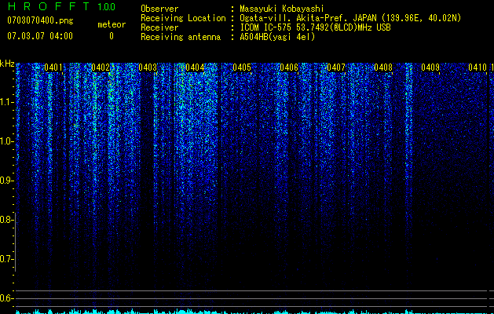
Task: Click the Observer label
Action: 159,9
